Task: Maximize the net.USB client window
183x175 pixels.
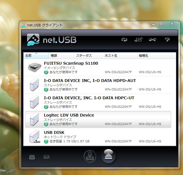Action: click(161, 24)
